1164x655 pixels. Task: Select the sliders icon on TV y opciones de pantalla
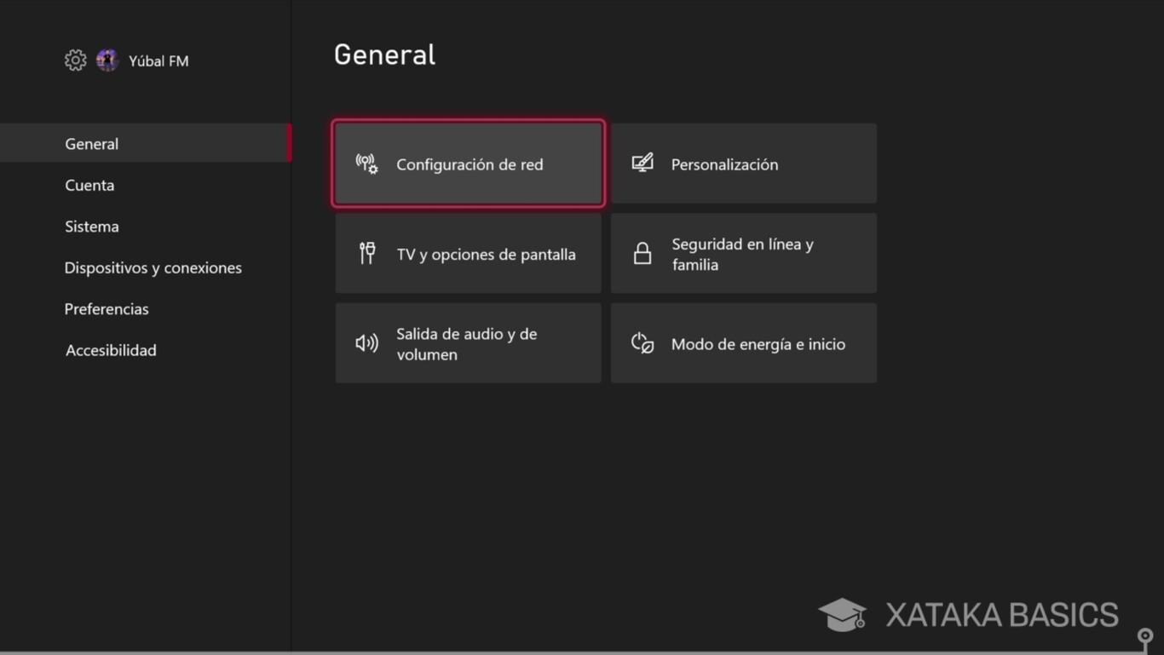[x=366, y=253]
